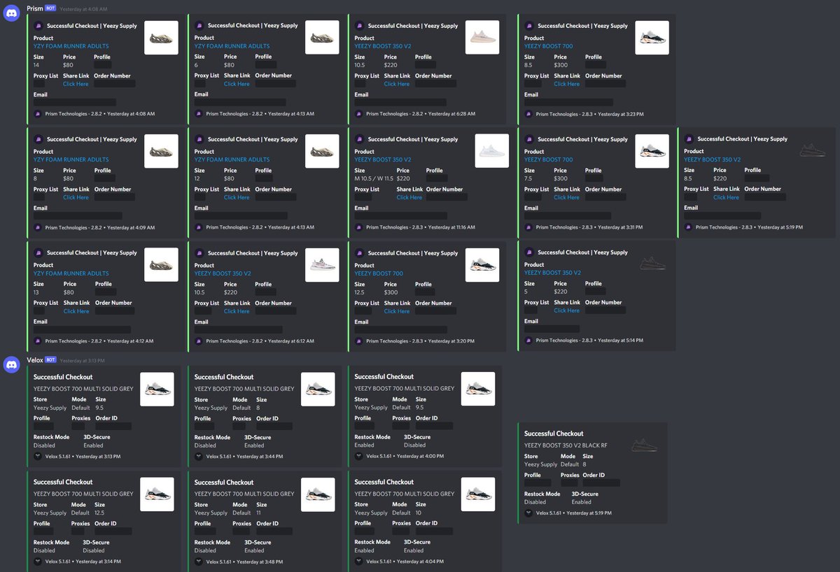Viewport: 840px width, 572px height.
Task: Click Prism footer icon beside 5:14 PM timestamp
Action: [528, 341]
